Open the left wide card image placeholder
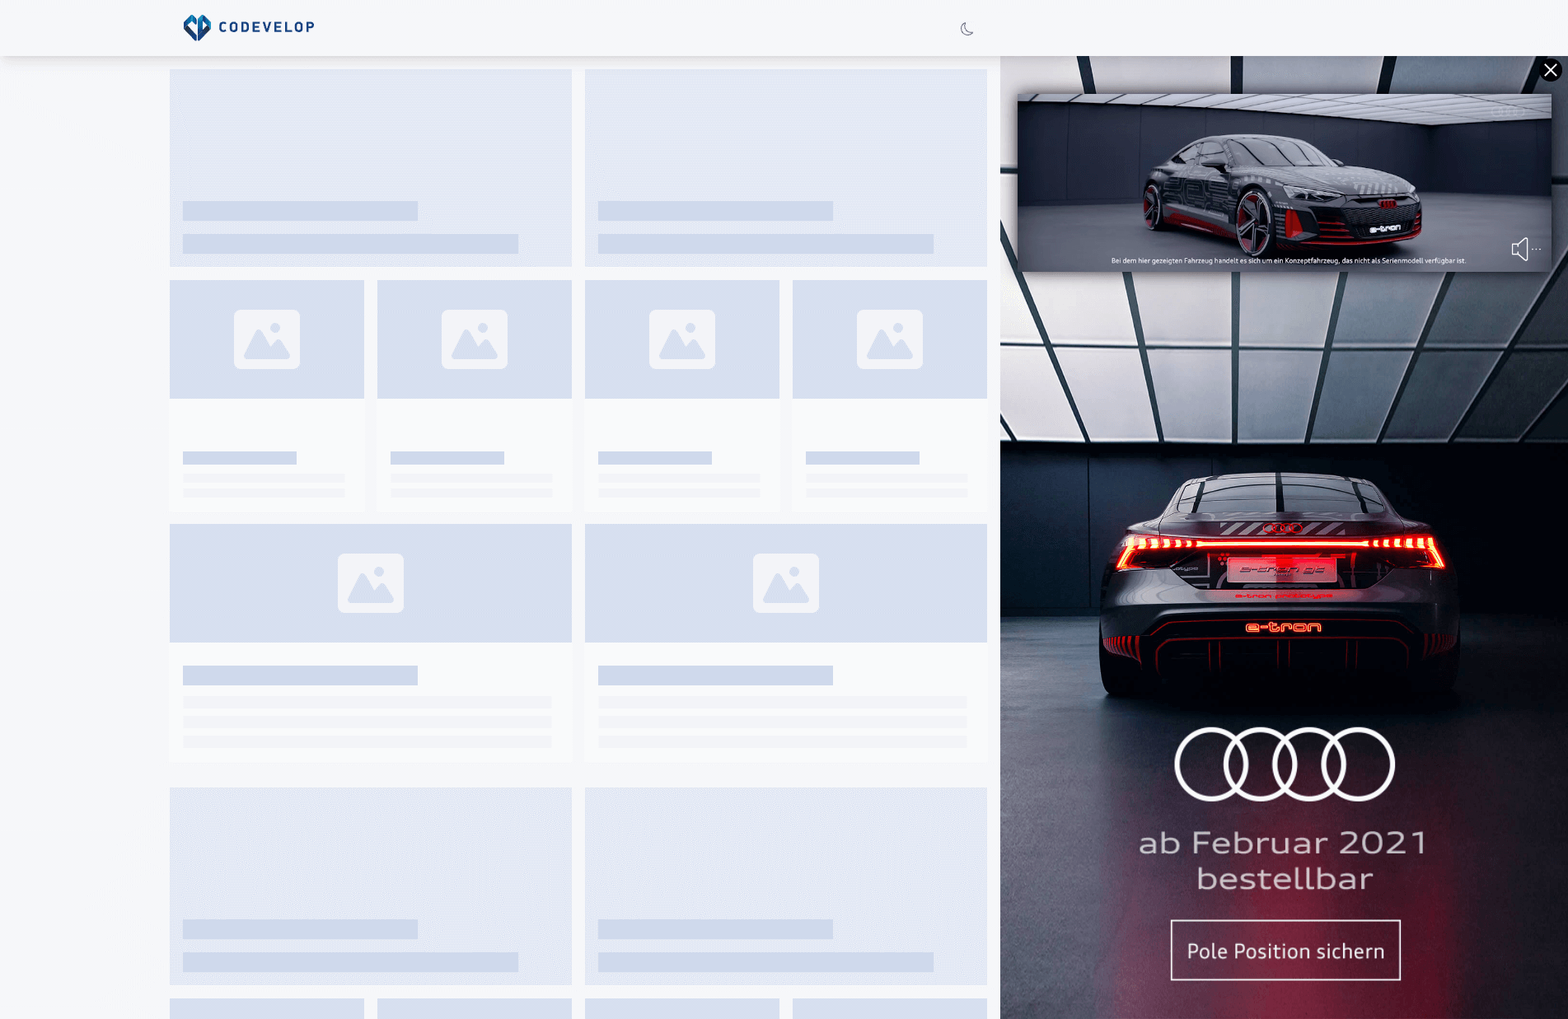 coord(371,583)
